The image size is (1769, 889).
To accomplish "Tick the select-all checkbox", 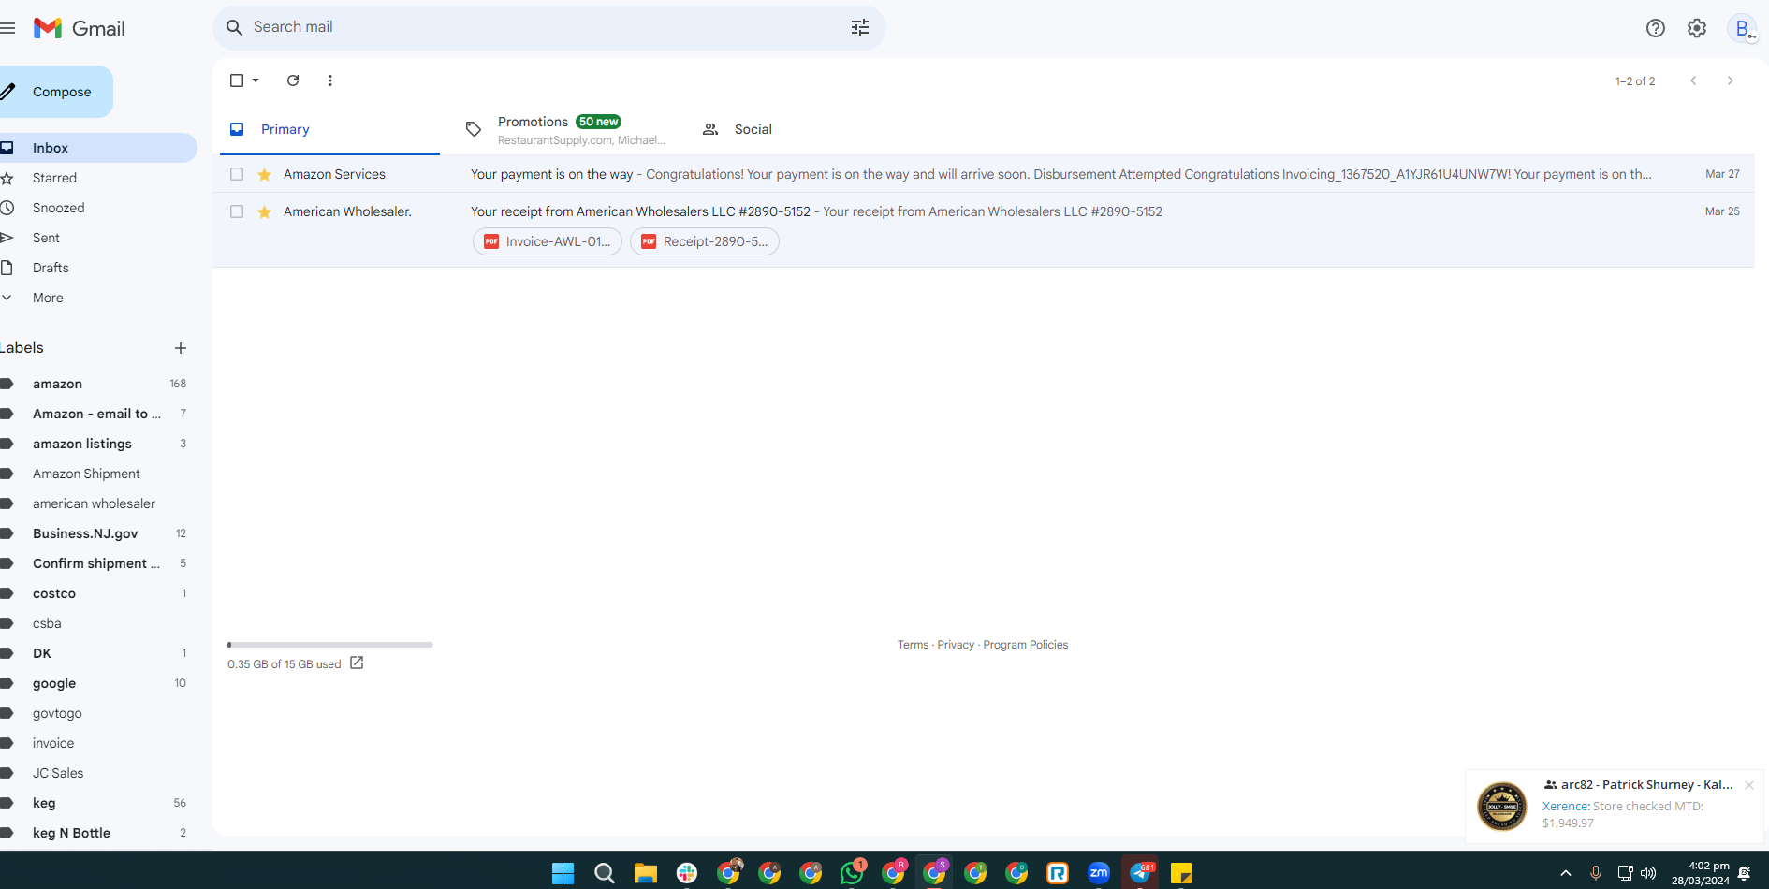I will 237,80.
